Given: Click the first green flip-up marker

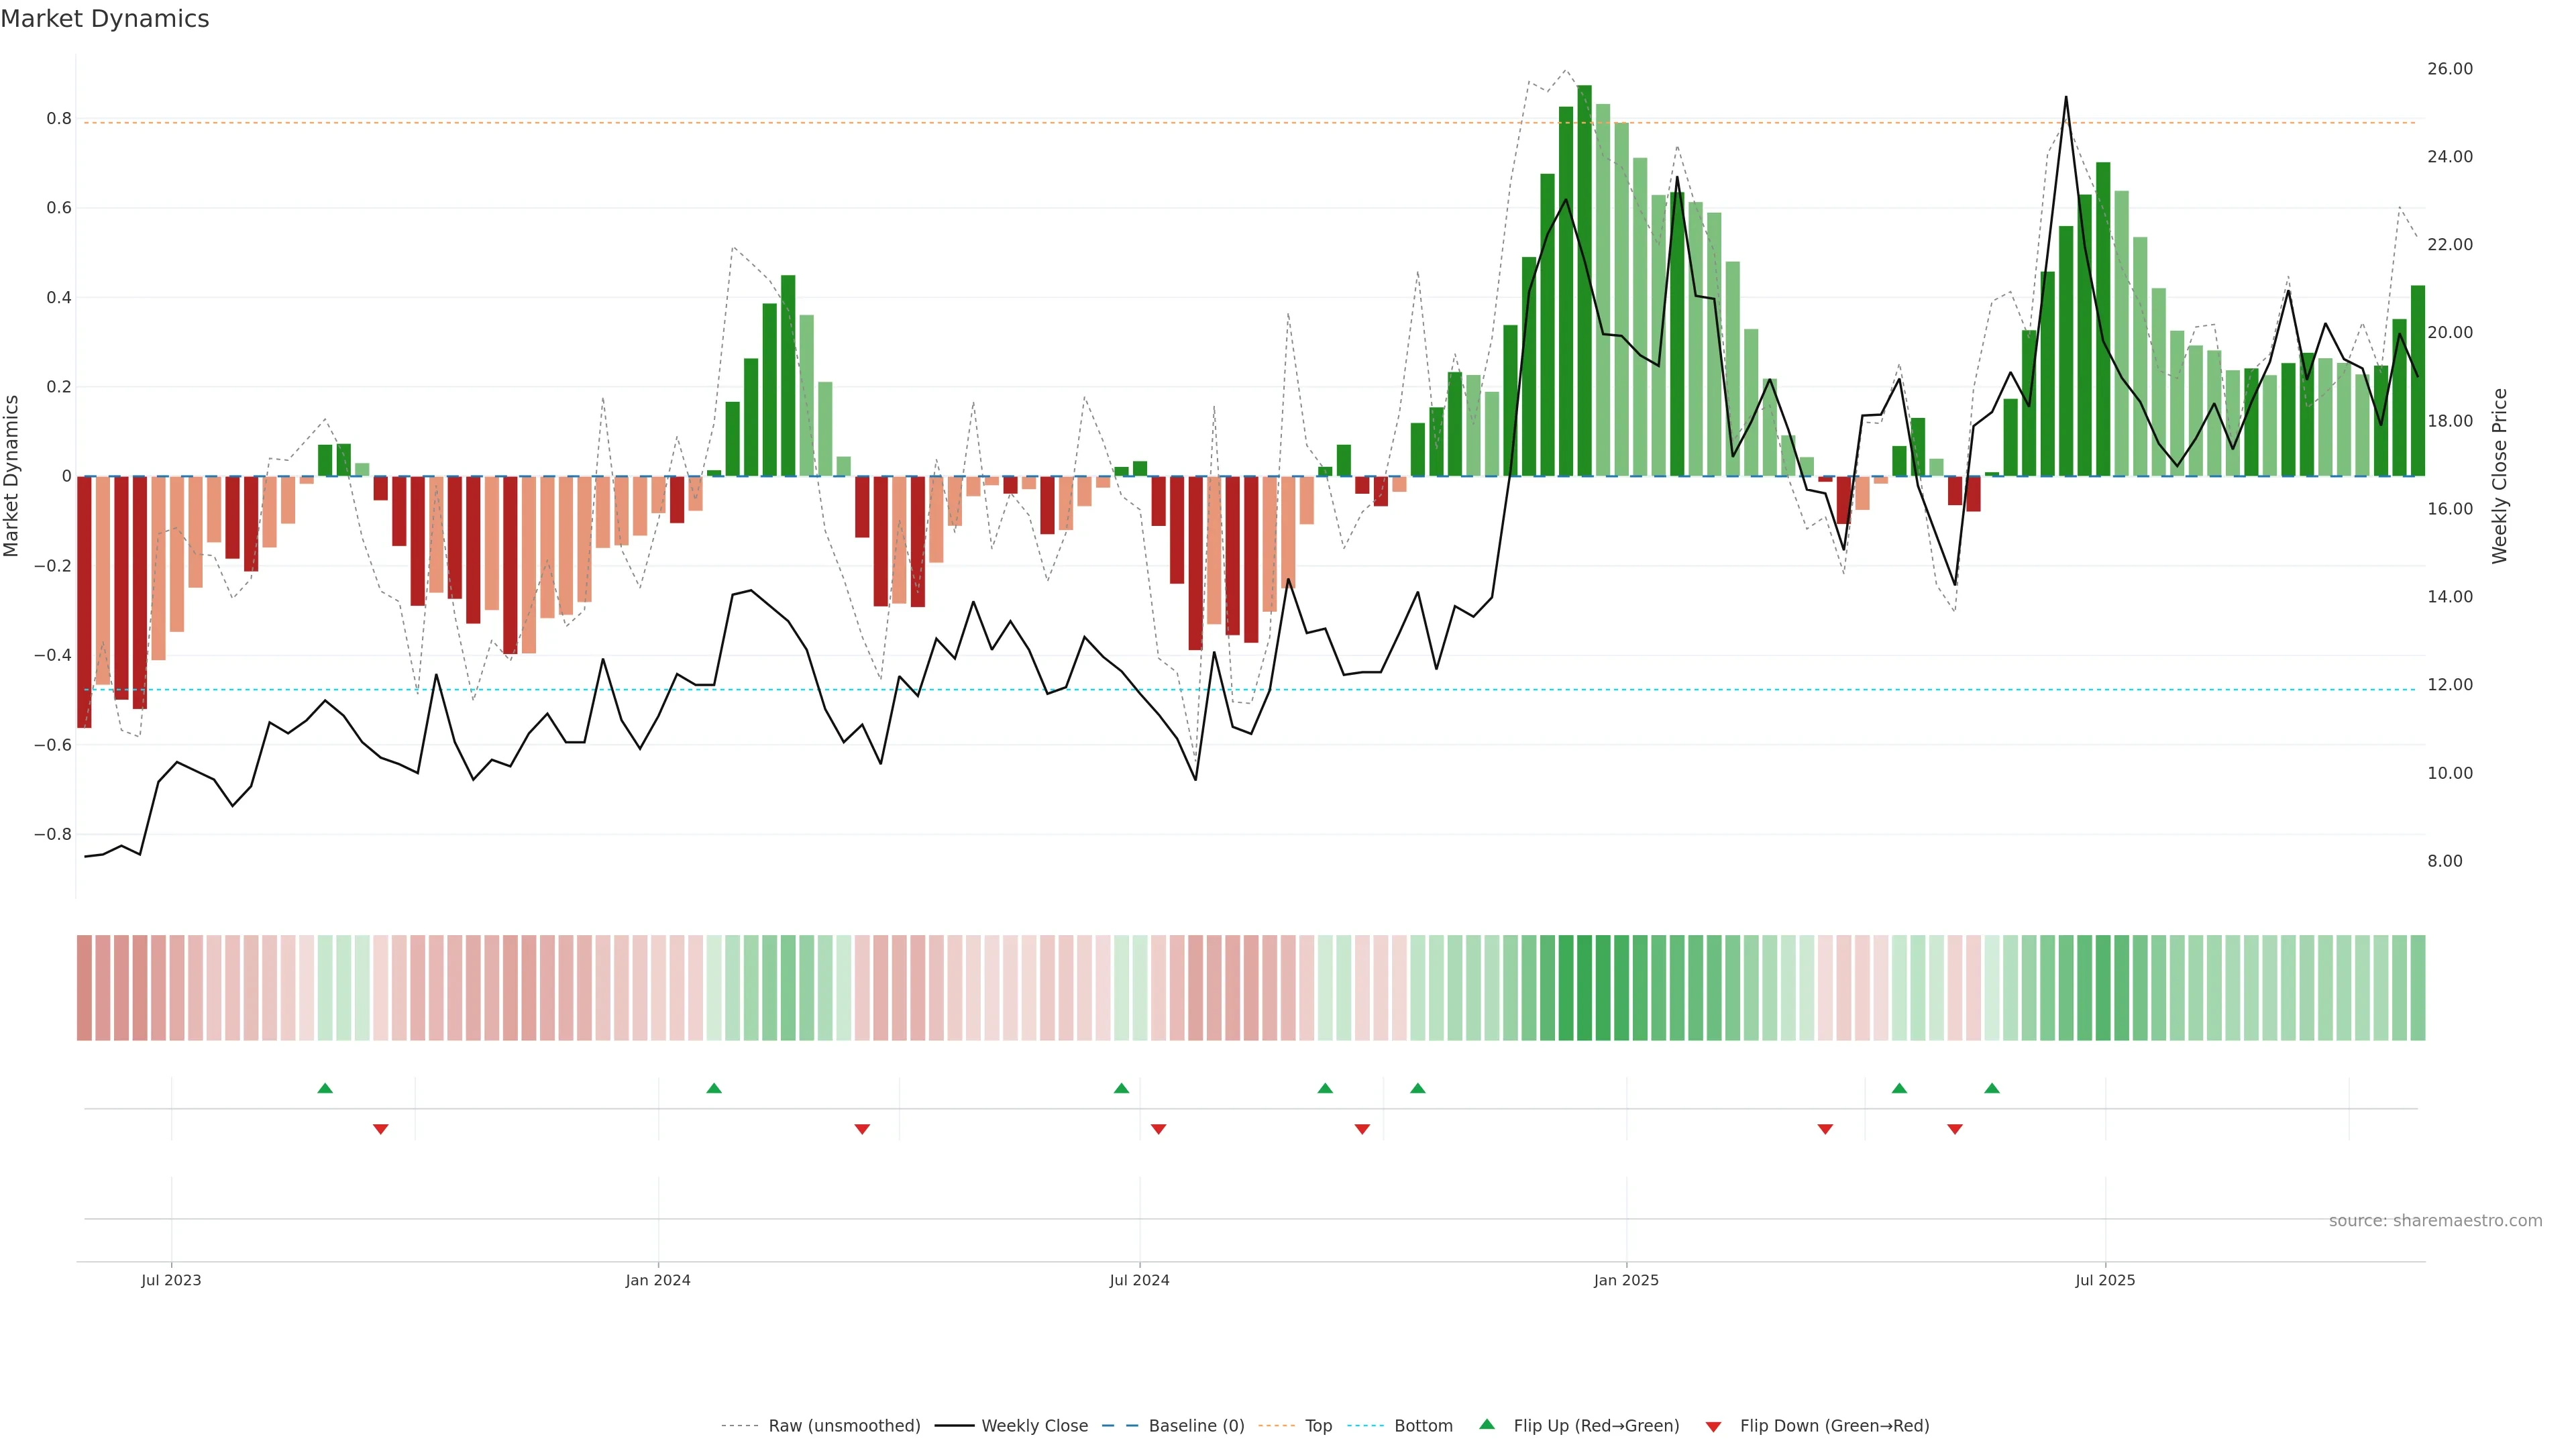Looking at the screenshot, I should pyautogui.click(x=325, y=1088).
